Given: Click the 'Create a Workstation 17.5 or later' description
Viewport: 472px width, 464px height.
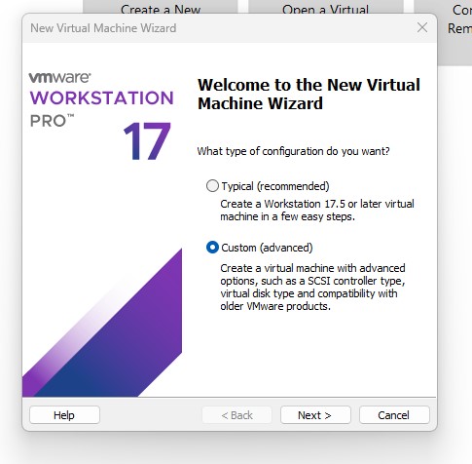Looking at the screenshot, I should (317, 210).
